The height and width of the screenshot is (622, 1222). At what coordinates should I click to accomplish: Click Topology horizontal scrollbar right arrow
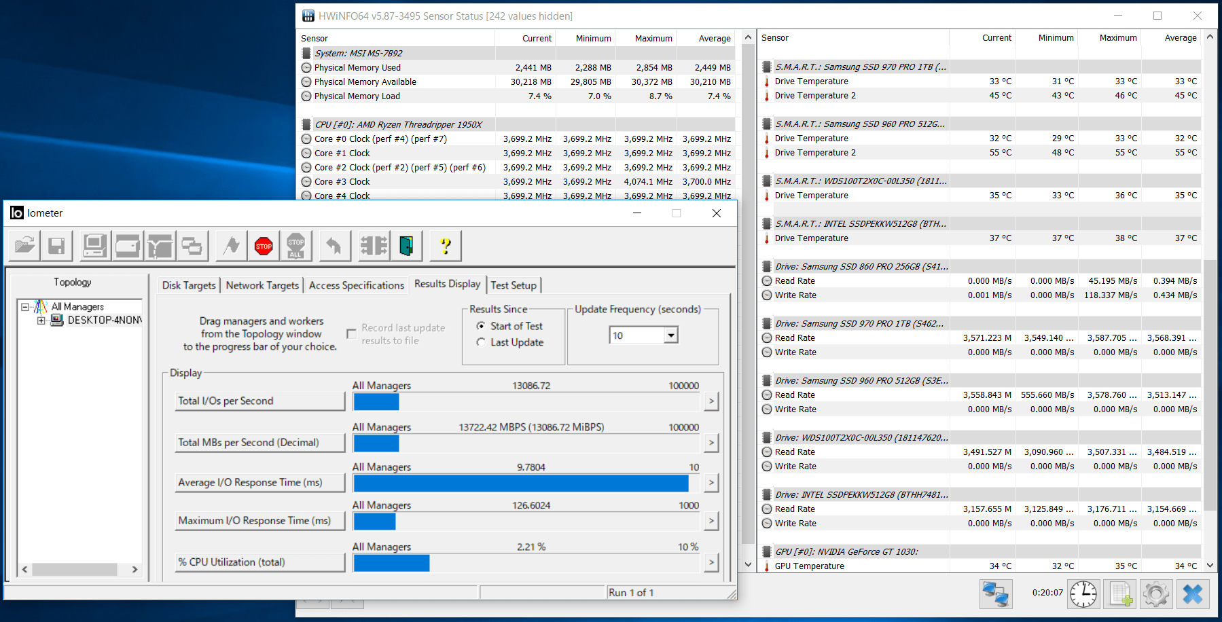[x=134, y=570]
